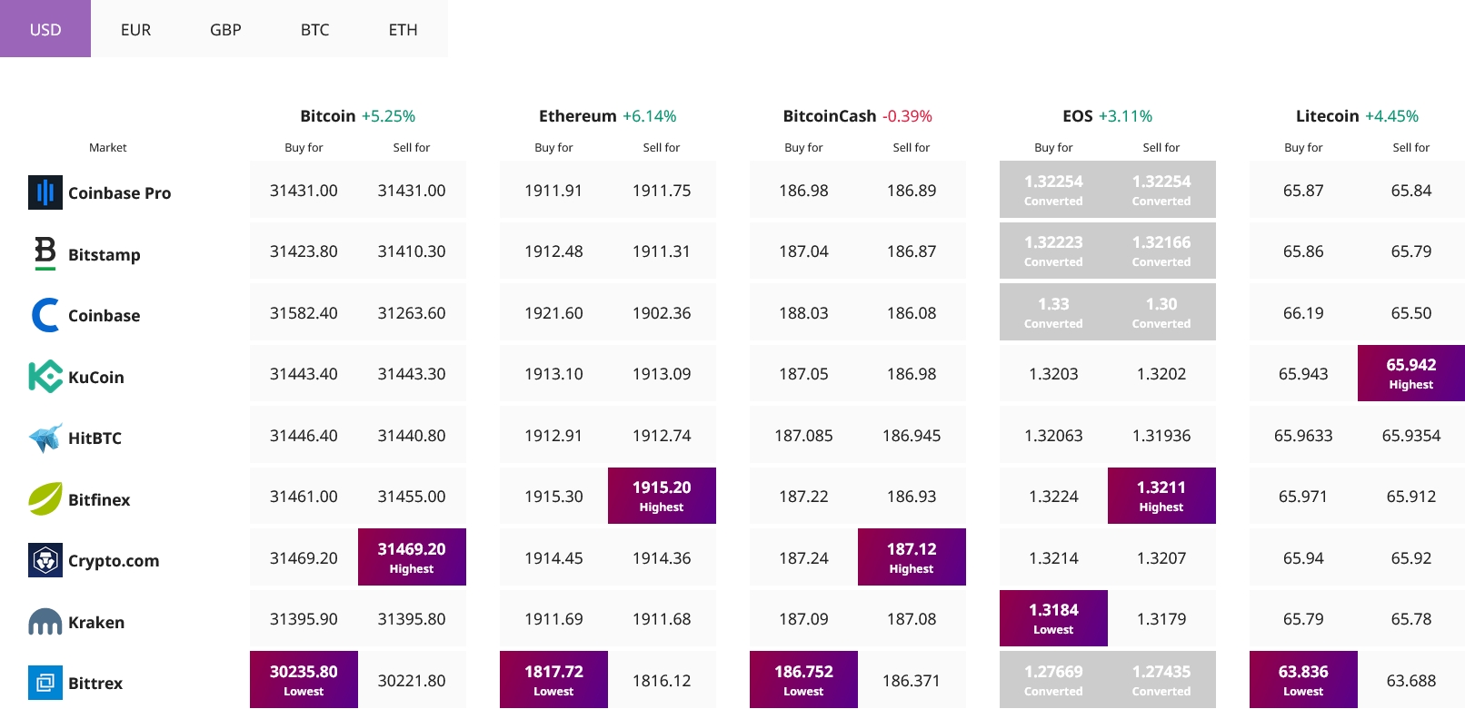Click Bitfinex Bitcoin buy price 31461.00
This screenshot has height=709, width=1465.
coord(304,496)
